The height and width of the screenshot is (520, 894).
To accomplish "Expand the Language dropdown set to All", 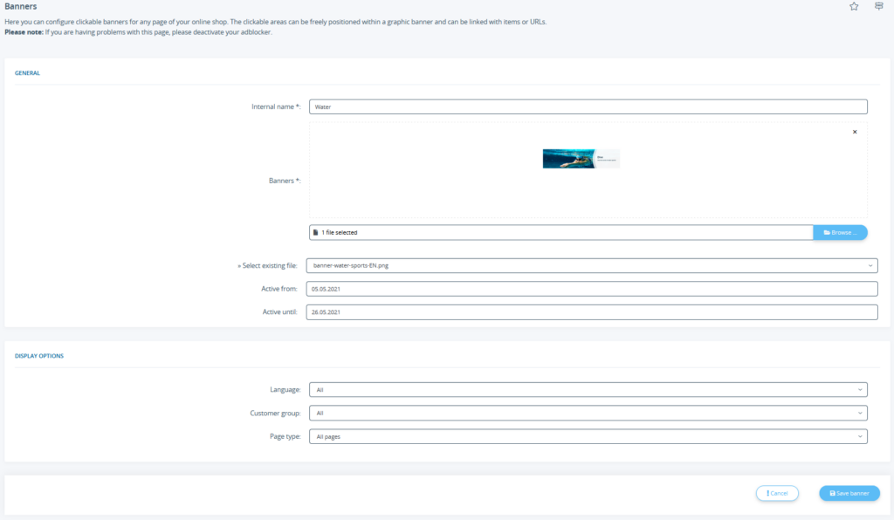I will (588, 389).
